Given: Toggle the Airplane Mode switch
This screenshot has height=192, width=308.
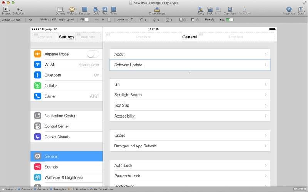Looking at the screenshot, I should point(92,54).
